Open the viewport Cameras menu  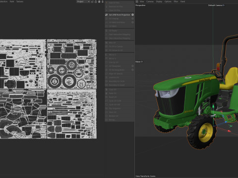coord(150,1)
